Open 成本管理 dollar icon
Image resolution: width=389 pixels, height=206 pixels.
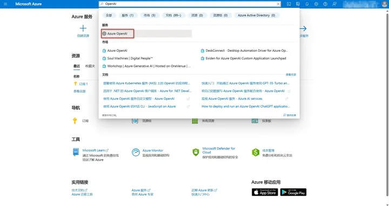(x=256, y=152)
